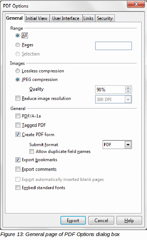
Task: Check the Tagged PDF option
Action: [18, 125]
